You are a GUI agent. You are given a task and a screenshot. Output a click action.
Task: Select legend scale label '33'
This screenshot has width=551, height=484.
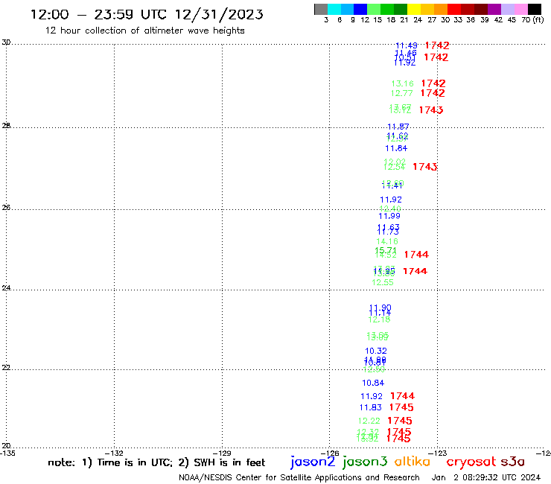(x=458, y=20)
